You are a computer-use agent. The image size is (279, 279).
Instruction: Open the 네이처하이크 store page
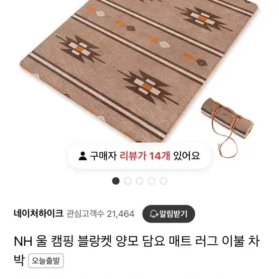[x=38, y=214]
